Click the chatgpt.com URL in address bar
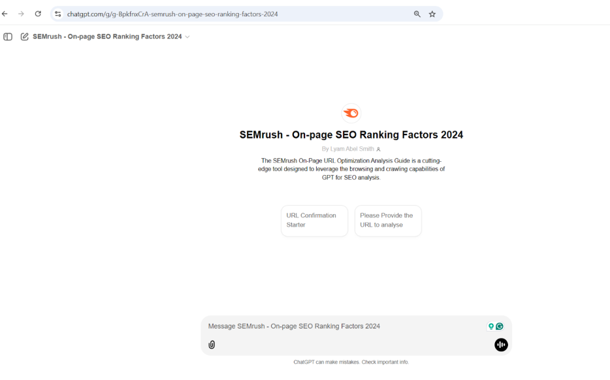 [x=172, y=14]
